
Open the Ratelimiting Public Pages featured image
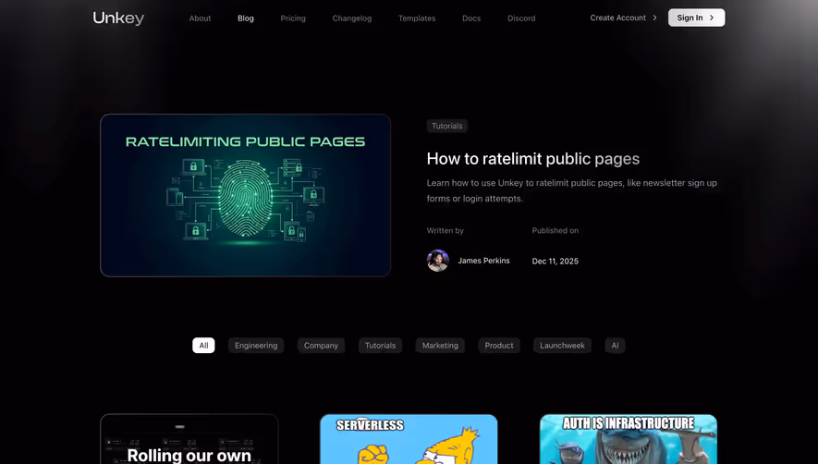[x=245, y=195]
